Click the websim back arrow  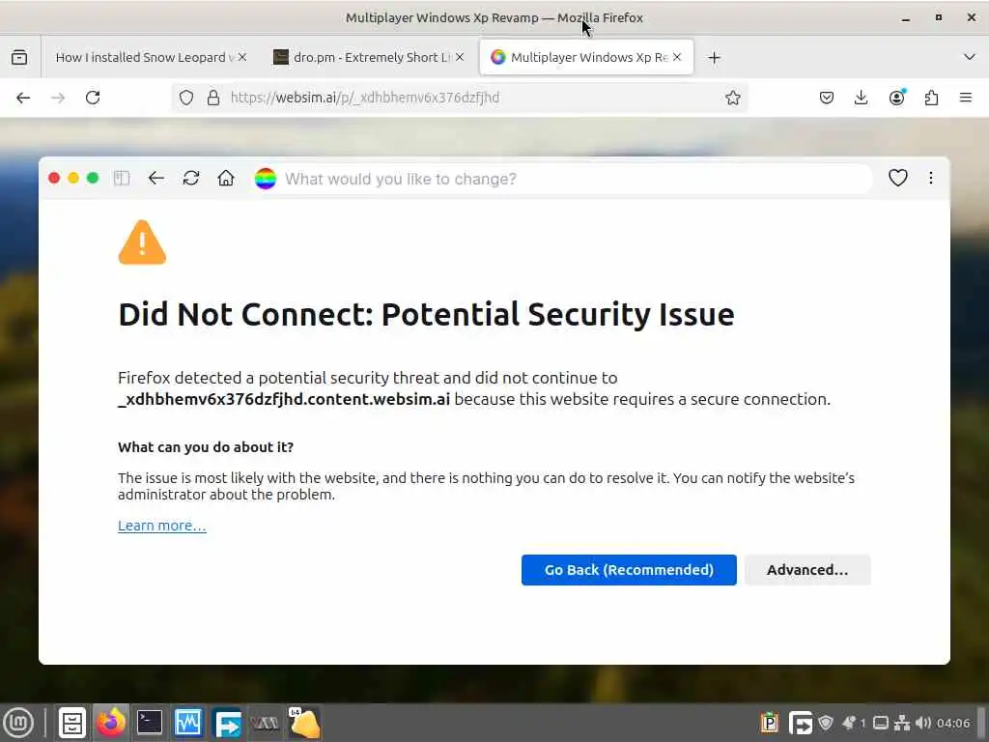pos(156,178)
